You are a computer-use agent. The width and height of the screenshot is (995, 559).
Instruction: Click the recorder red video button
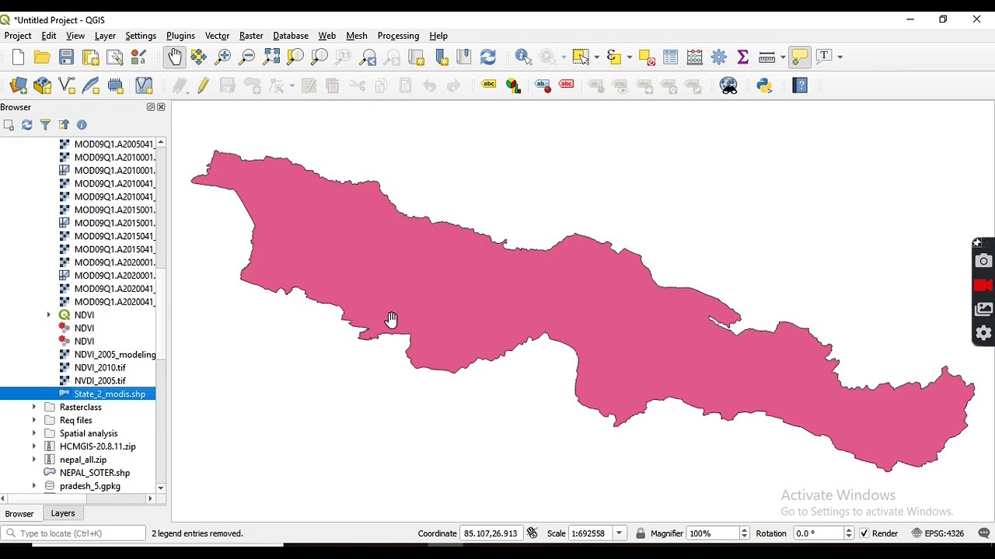tap(983, 286)
